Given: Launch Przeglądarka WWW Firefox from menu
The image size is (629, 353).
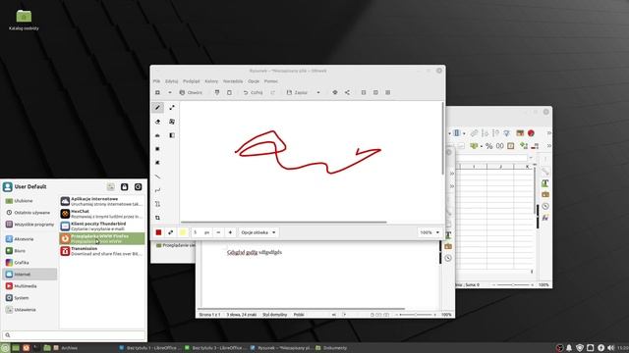Looking at the screenshot, I should 102,238.
